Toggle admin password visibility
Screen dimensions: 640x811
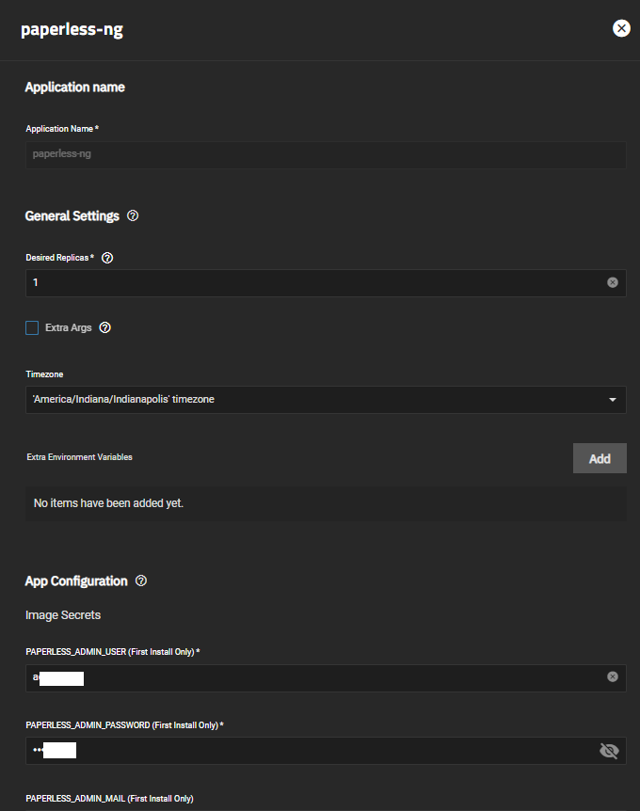pos(609,751)
